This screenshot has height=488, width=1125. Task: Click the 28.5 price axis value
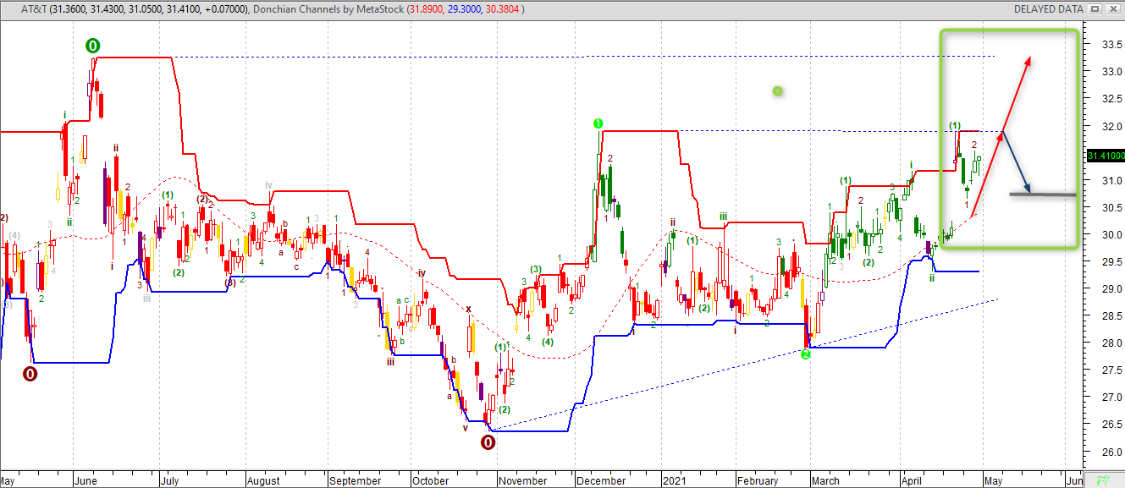pyautogui.click(x=1111, y=315)
